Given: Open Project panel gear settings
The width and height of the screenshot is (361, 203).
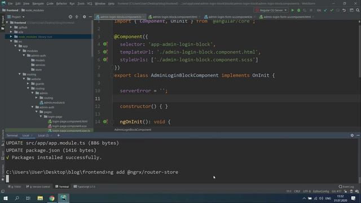Looking at the screenshot, I should point(84,17).
